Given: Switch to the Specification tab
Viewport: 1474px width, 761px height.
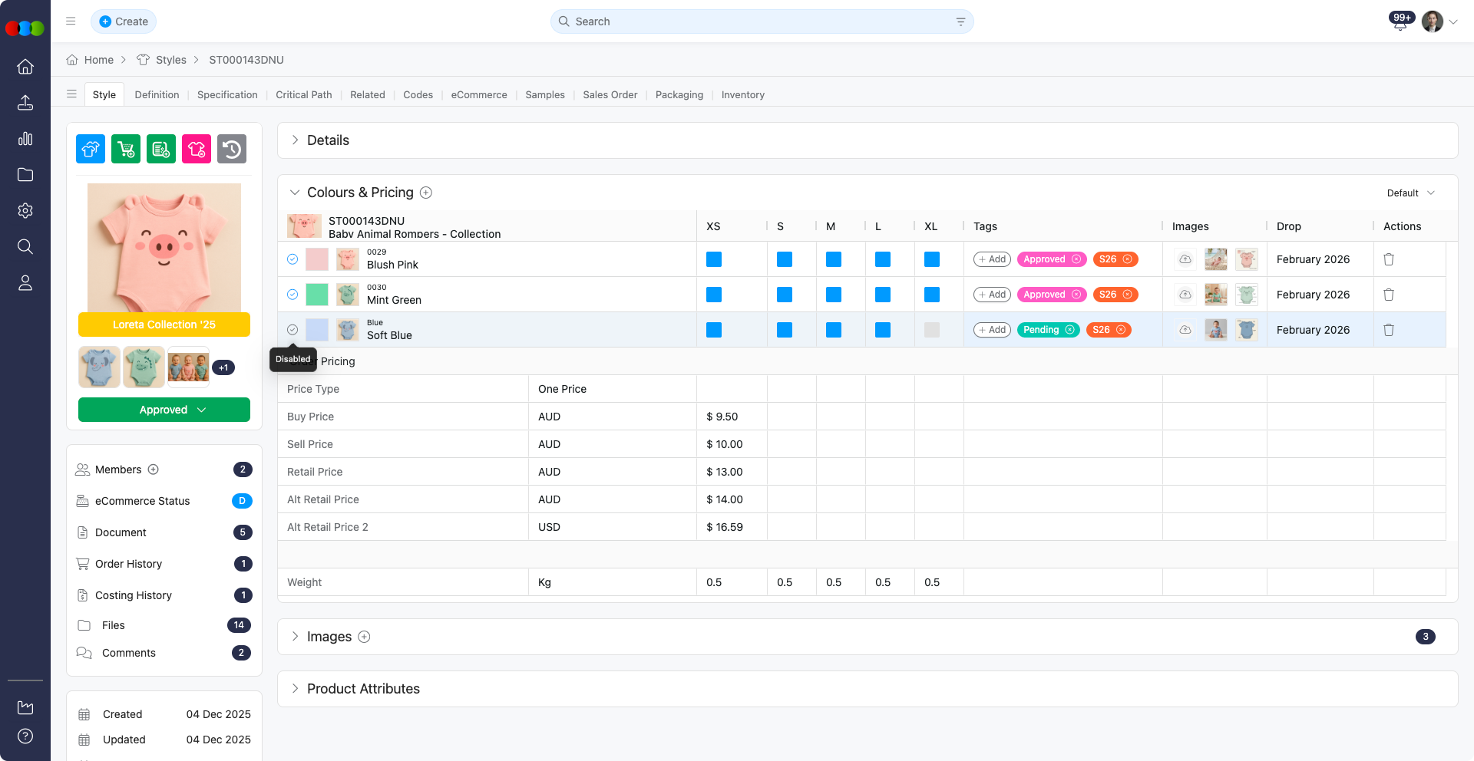Looking at the screenshot, I should click(227, 95).
